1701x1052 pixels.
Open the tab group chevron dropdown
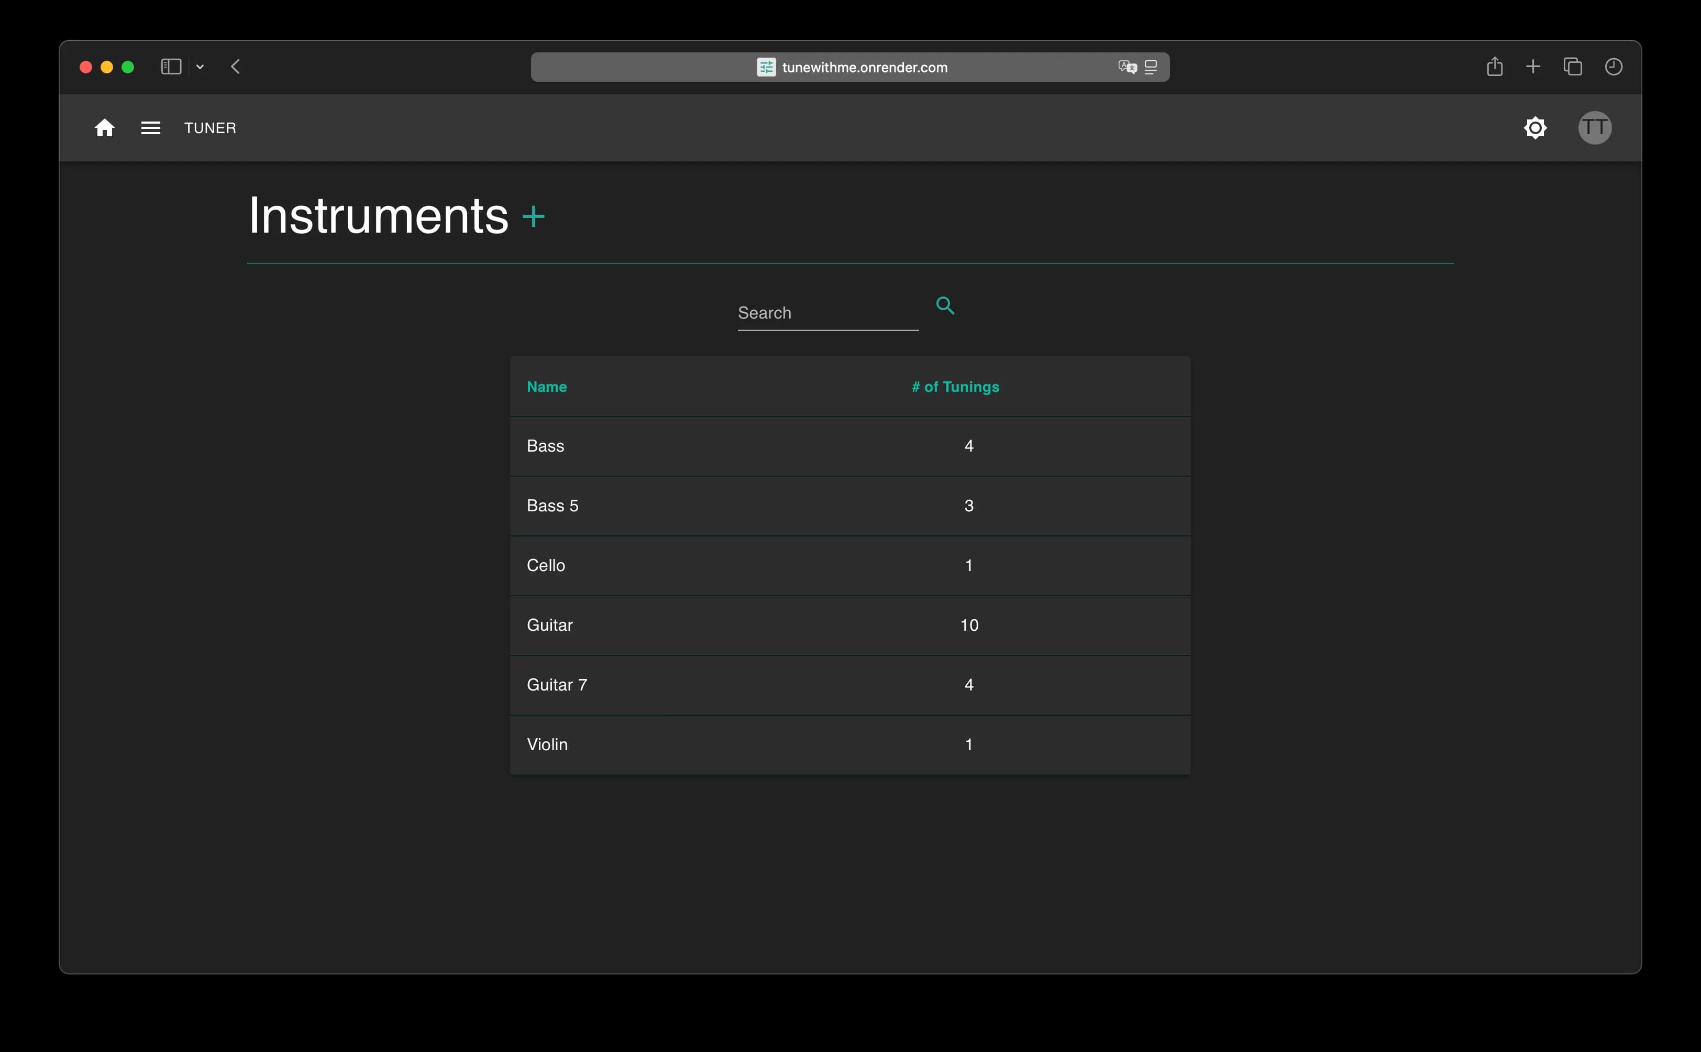click(200, 67)
